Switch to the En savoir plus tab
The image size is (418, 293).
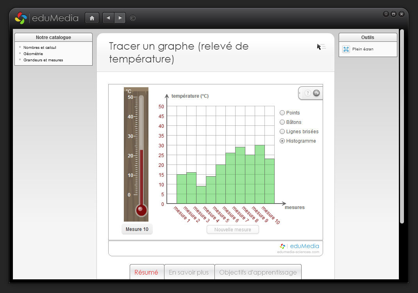(x=189, y=272)
